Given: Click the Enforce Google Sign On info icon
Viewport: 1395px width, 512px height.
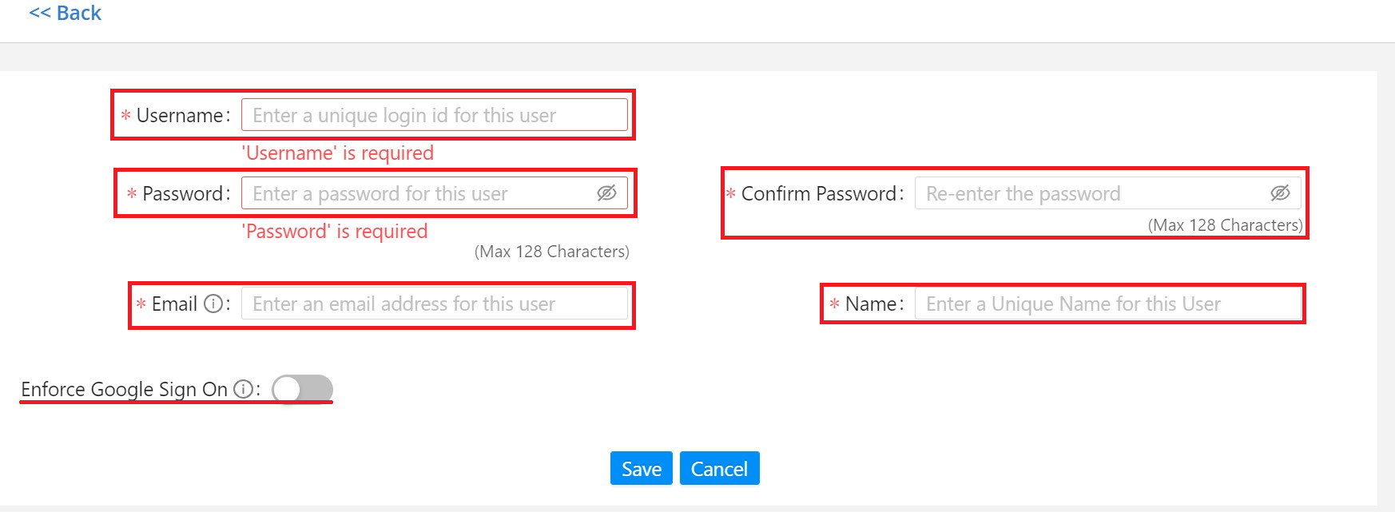Looking at the screenshot, I should (243, 389).
